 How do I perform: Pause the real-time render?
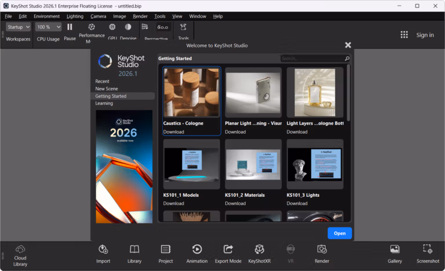pos(70,27)
